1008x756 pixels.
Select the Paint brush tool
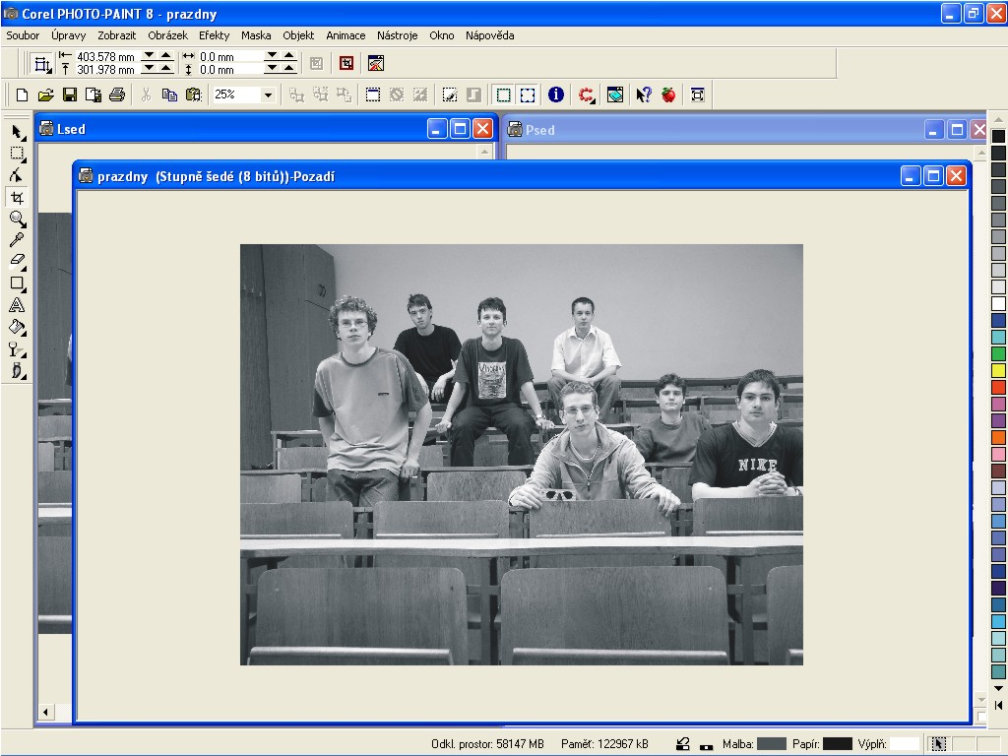[17, 370]
